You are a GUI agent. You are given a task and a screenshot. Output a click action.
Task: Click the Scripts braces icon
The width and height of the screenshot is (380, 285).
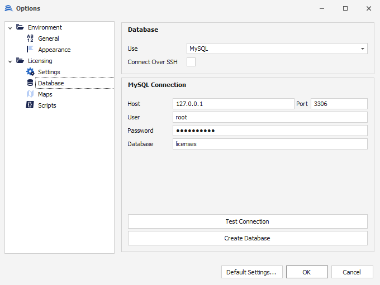pyautogui.click(x=30, y=105)
